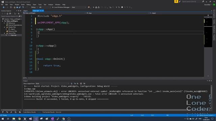Click the Task View taskbar icon
This screenshot has height=121, width=216.
click(x=8, y=119)
